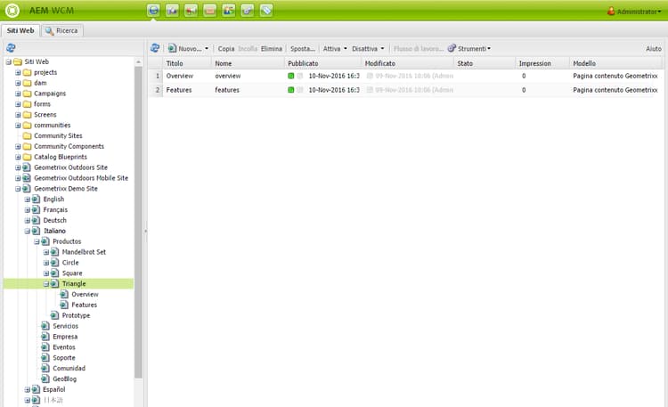
Task: Click the Strumenti gear icon
Action: (x=452, y=48)
